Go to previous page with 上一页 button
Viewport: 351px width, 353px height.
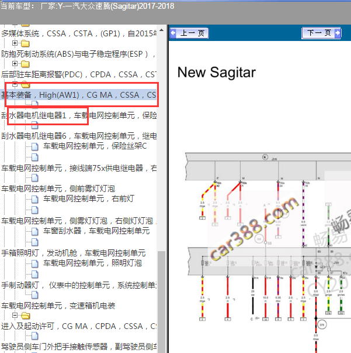click(x=189, y=33)
